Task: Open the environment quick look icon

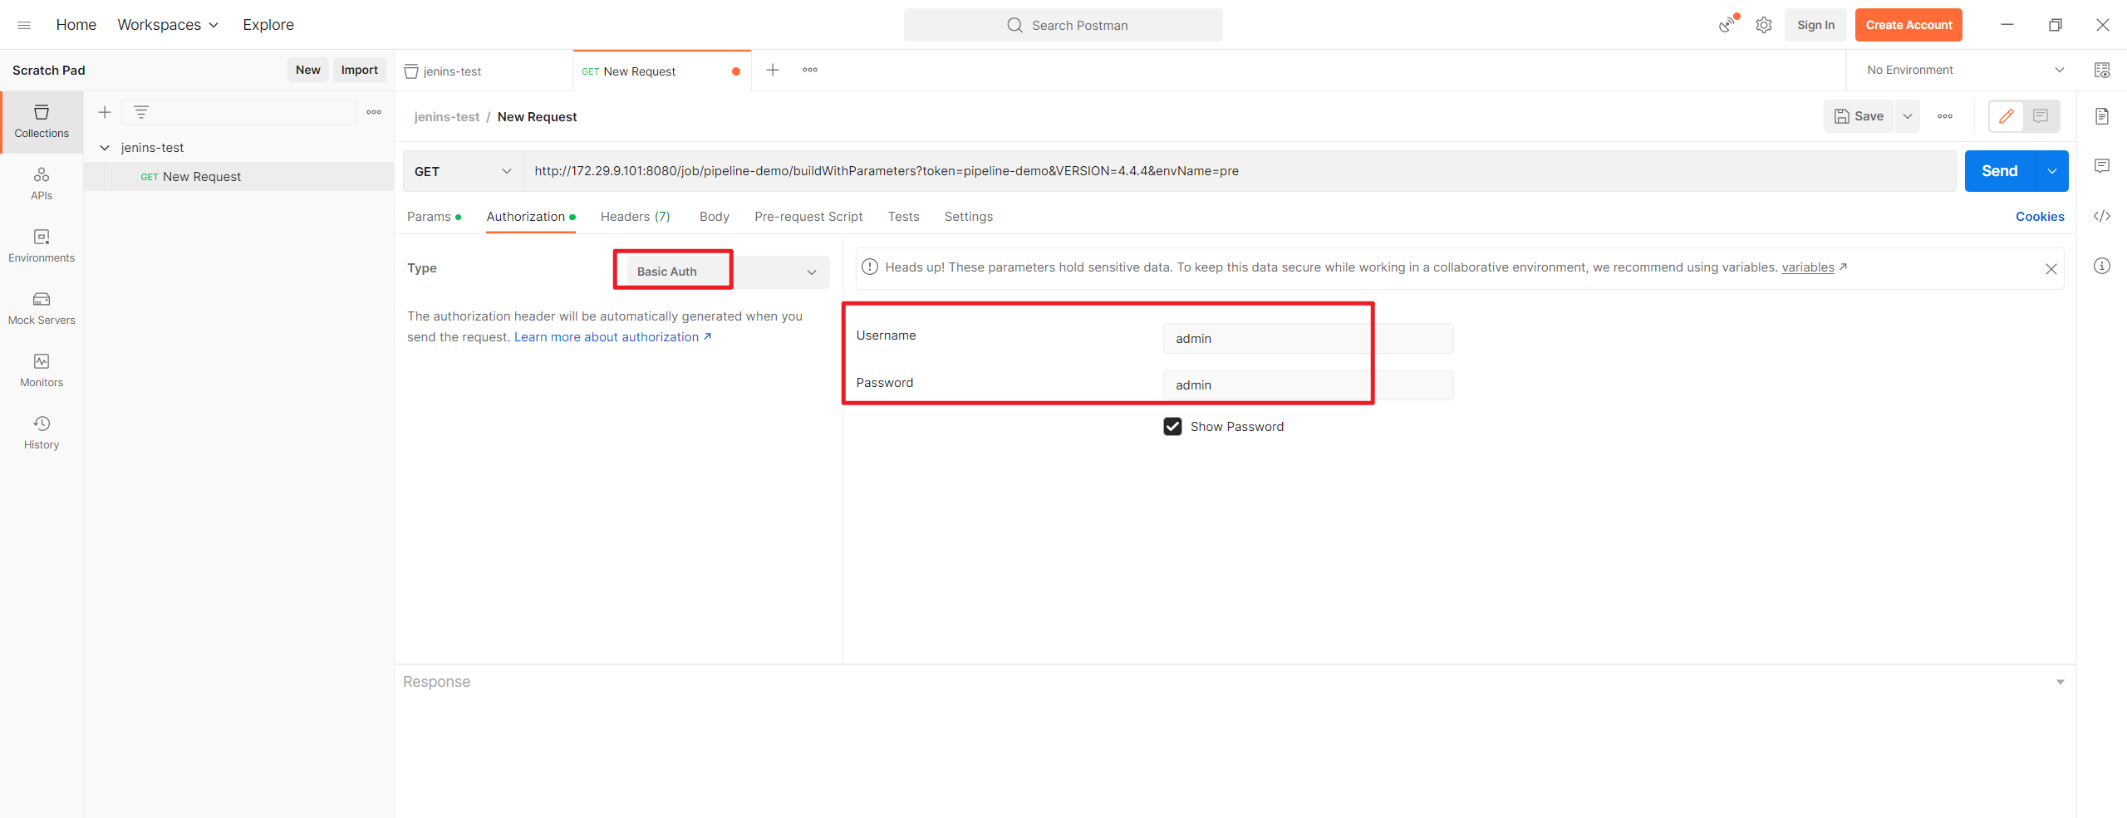Action: 2102,70
